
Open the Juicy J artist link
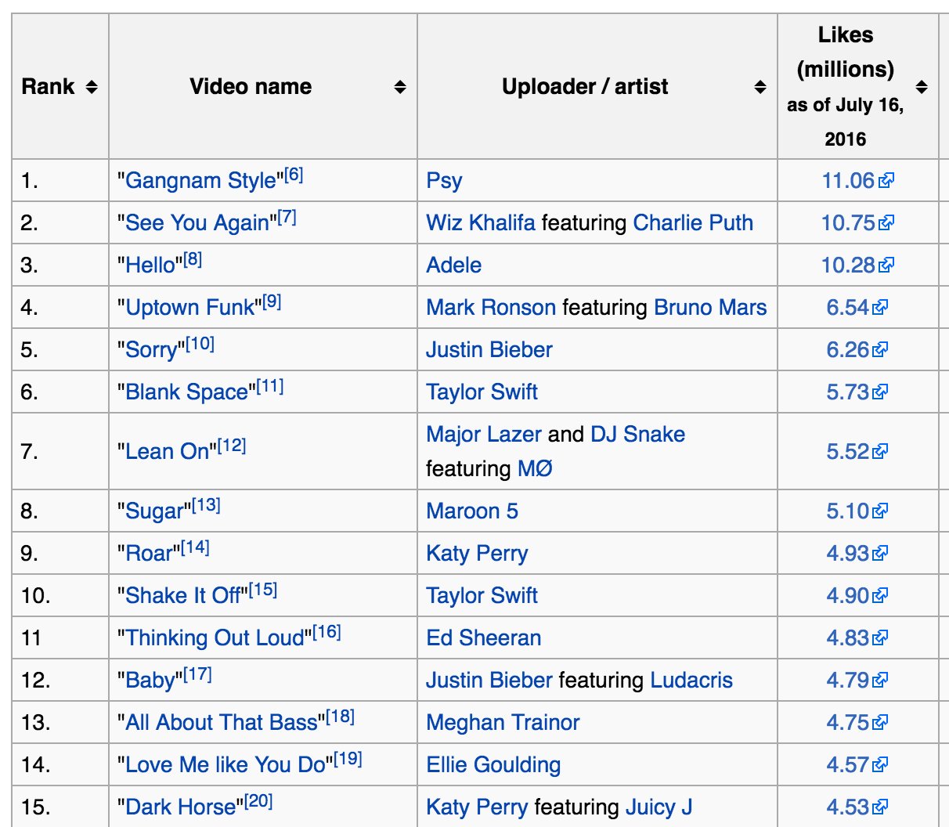[x=659, y=807]
